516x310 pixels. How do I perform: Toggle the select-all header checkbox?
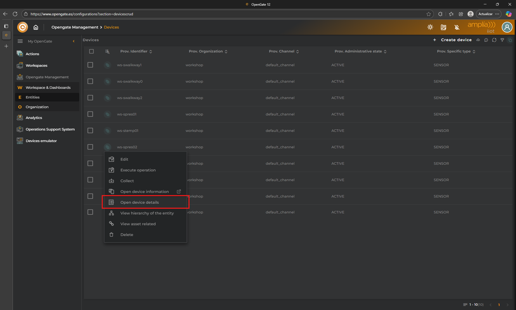point(91,51)
